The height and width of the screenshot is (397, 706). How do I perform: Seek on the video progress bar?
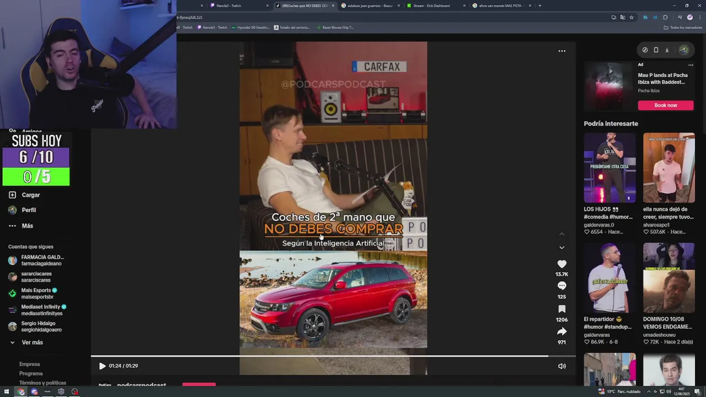click(333, 356)
